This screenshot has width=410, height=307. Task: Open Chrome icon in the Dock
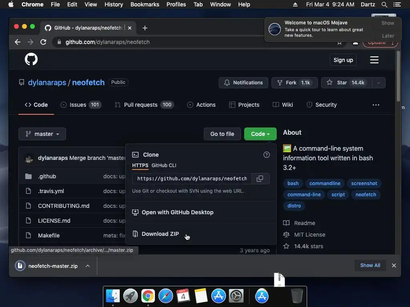tap(148, 296)
